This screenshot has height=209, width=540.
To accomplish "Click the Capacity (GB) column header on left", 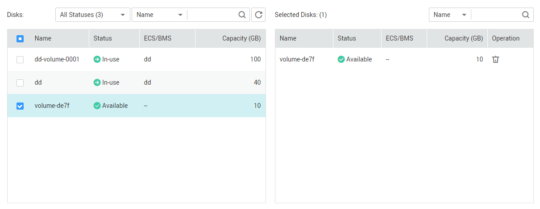I will [241, 38].
